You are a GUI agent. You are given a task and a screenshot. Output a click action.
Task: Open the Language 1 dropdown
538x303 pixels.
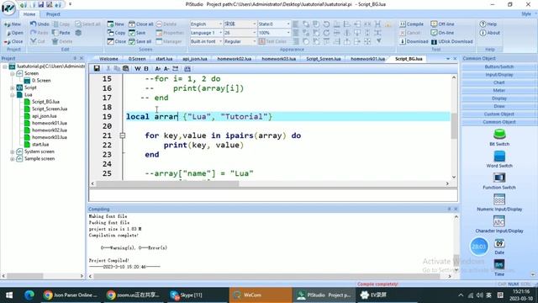tap(206, 33)
